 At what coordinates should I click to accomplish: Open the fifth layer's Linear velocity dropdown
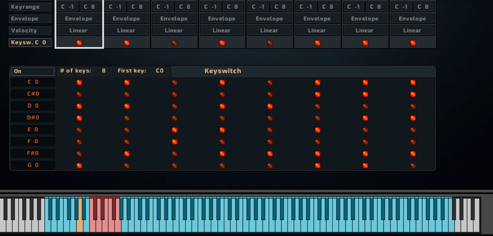pyautogui.click(x=270, y=30)
